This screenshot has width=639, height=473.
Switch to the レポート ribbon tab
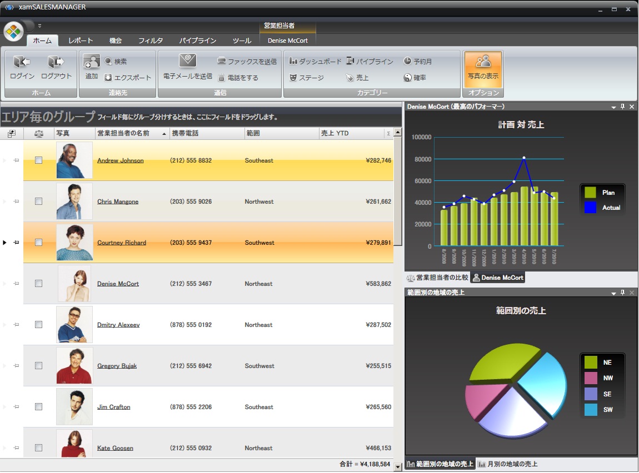pos(81,41)
